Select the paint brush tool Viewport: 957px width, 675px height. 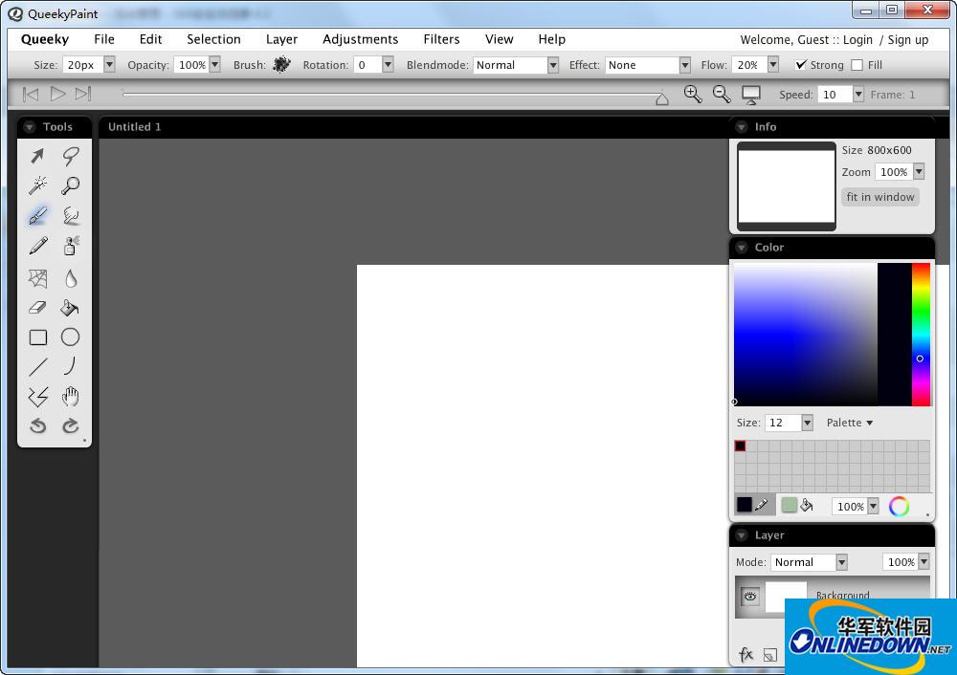point(37,216)
